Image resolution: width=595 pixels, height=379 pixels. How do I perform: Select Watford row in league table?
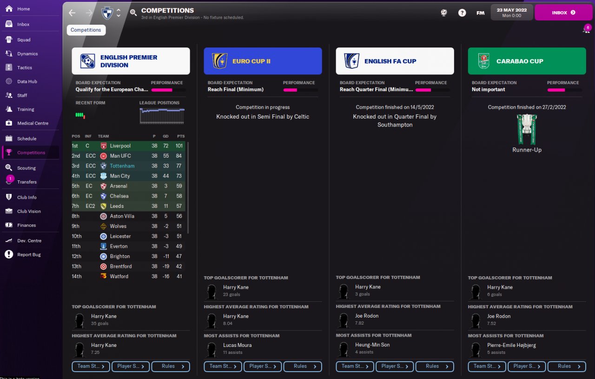click(128, 276)
